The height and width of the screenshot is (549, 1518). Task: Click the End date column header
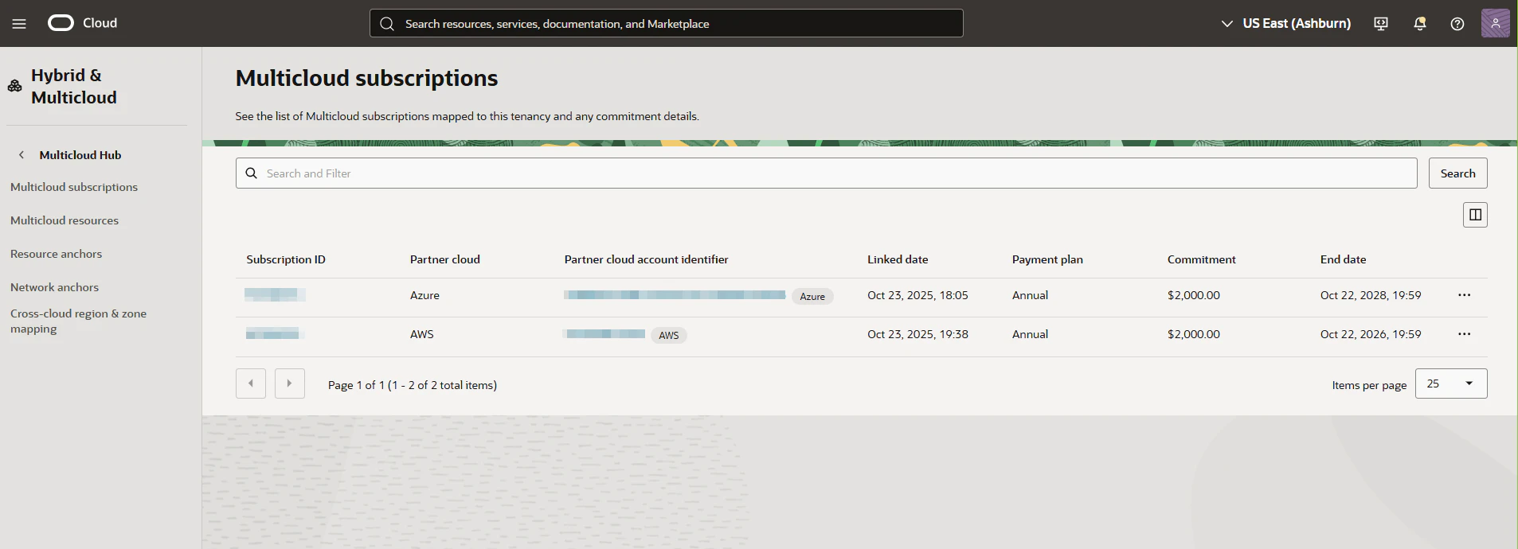click(x=1343, y=259)
